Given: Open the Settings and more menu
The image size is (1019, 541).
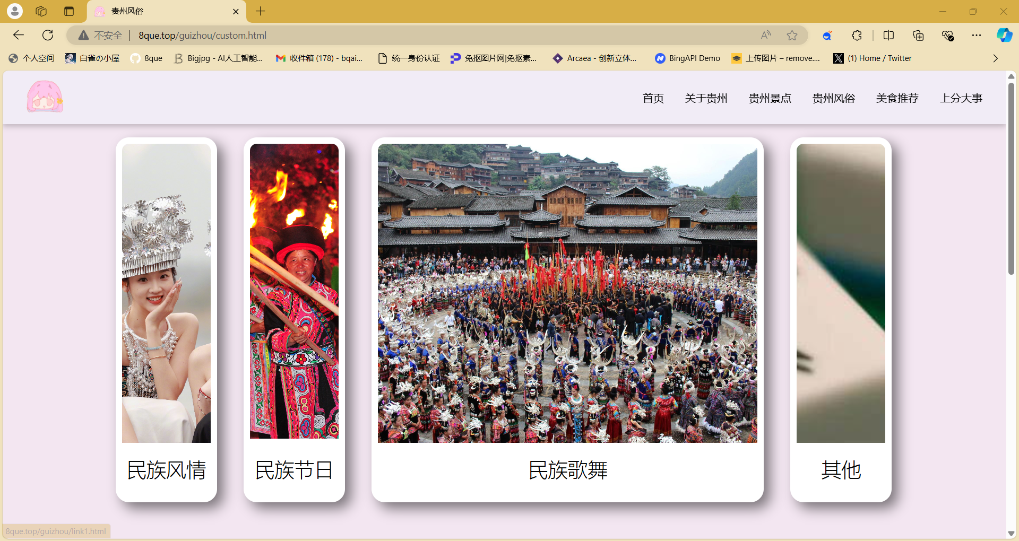Looking at the screenshot, I should coord(977,35).
